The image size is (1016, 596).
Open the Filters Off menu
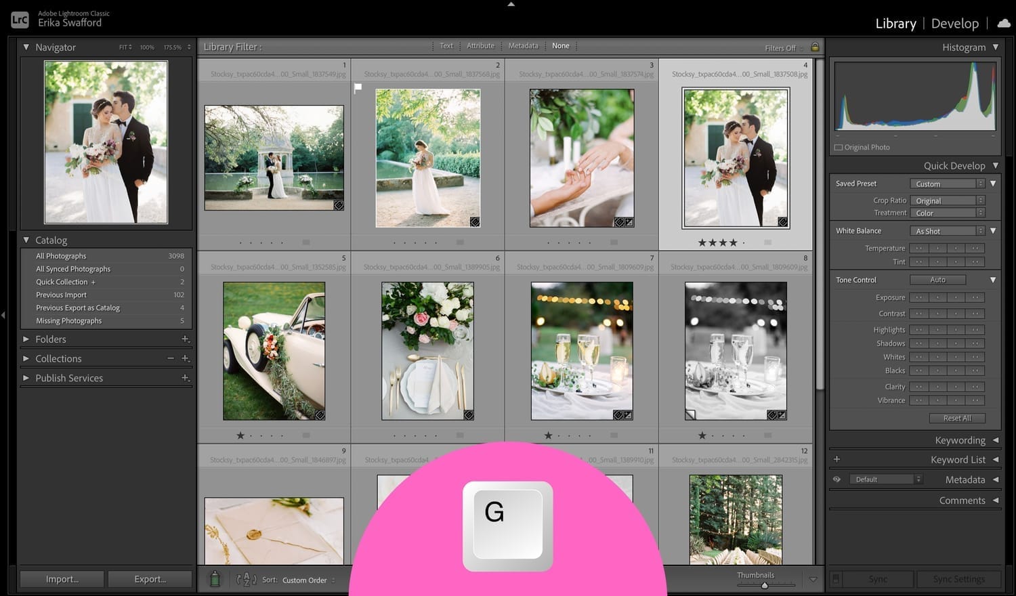[784, 48]
